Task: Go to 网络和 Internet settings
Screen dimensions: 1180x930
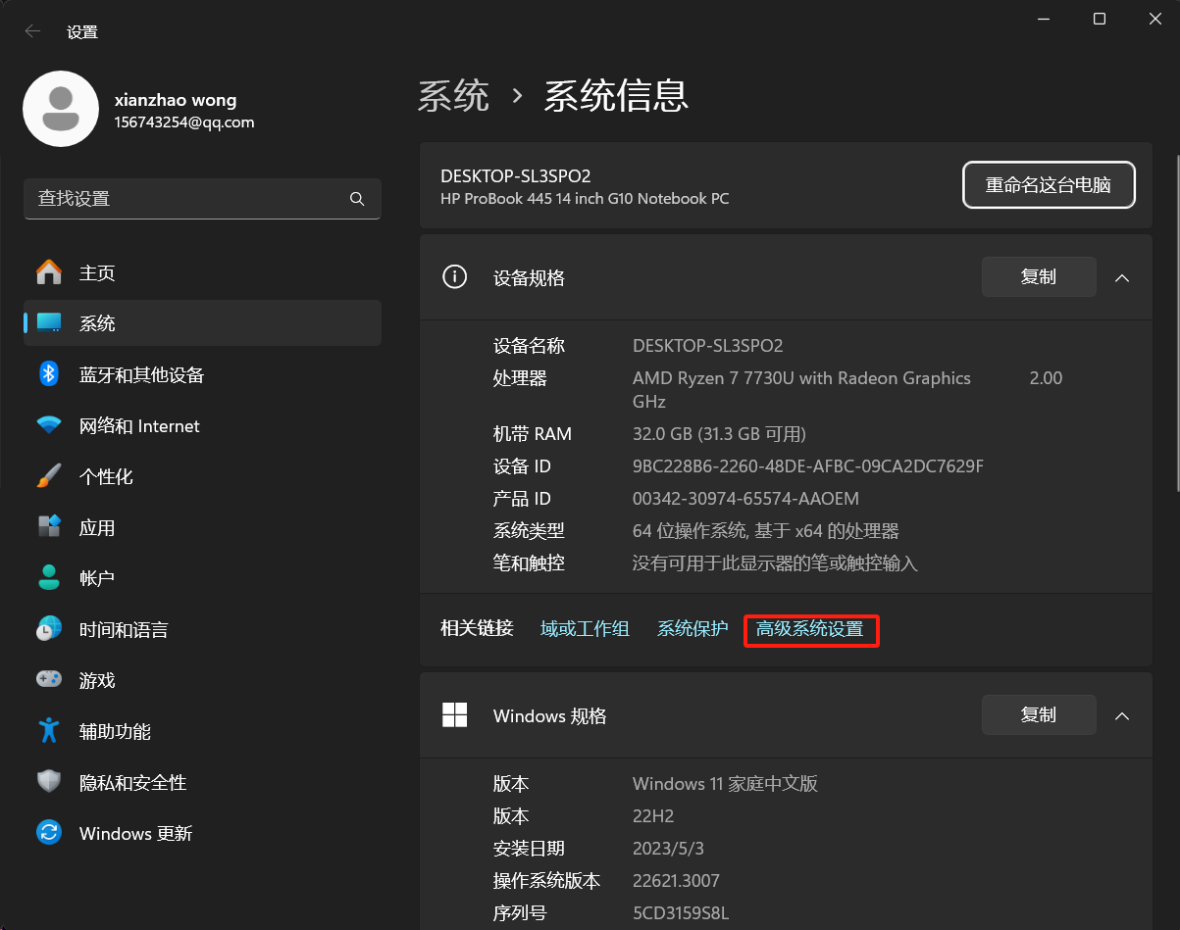Action: pyautogui.click(x=202, y=425)
